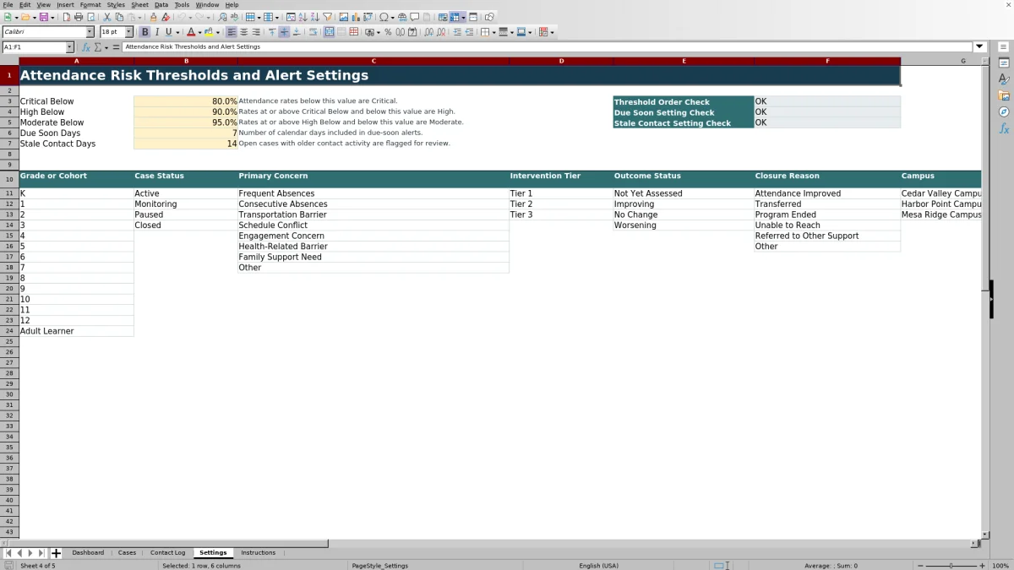Open Find and Replace magnifier icon
The width and height of the screenshot is (1014, 570).
pos(221,17)
